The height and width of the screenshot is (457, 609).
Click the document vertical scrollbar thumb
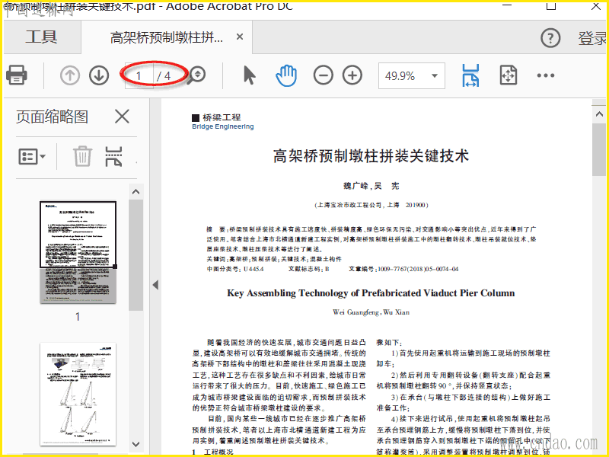(x=599, y=150)
